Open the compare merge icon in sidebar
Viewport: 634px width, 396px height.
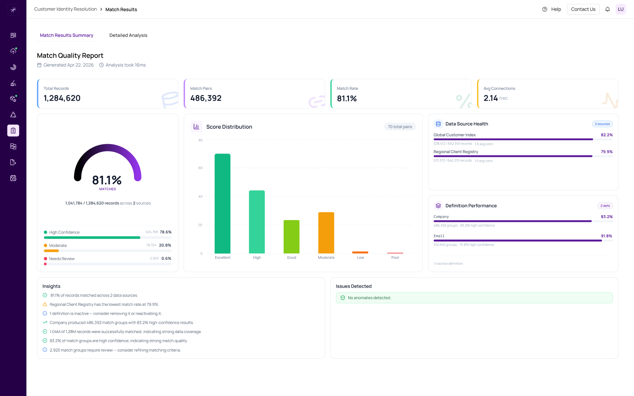tap(13, 146)
